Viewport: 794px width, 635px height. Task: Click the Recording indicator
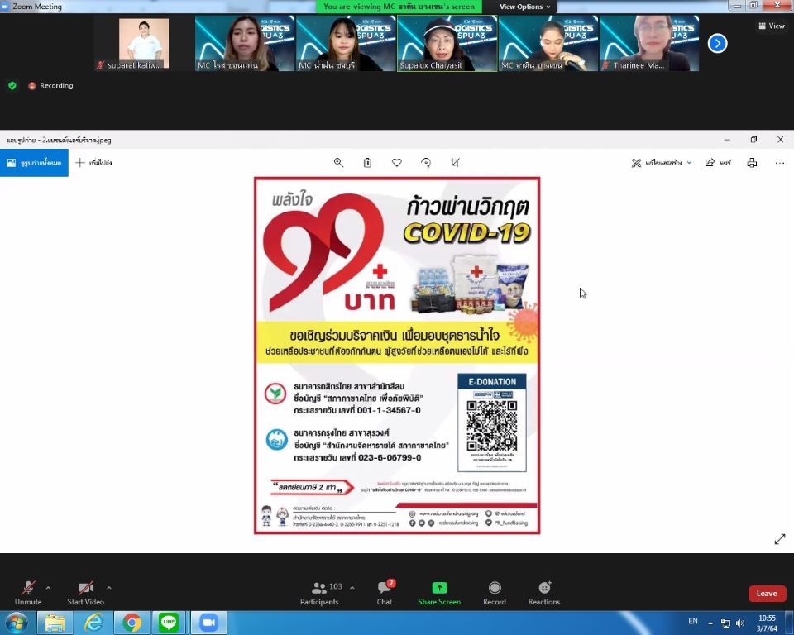(x=50, y=86)
